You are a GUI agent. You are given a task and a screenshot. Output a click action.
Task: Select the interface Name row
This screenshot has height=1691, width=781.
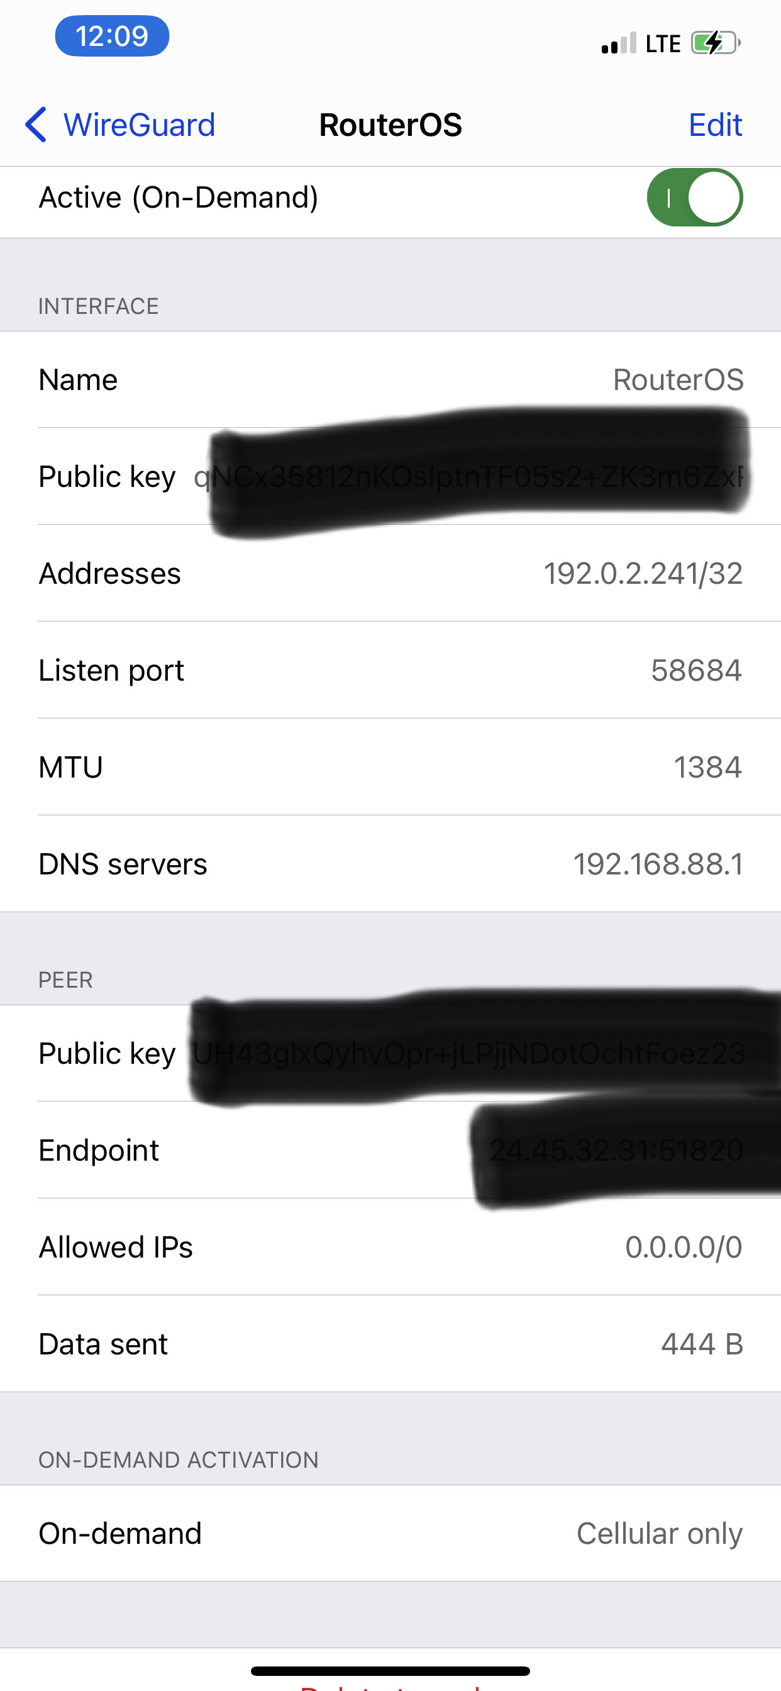click(x=390, y=379)
